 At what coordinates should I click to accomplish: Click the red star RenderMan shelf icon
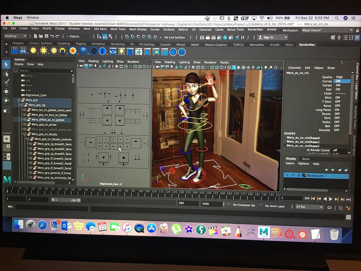click(73, 51)
